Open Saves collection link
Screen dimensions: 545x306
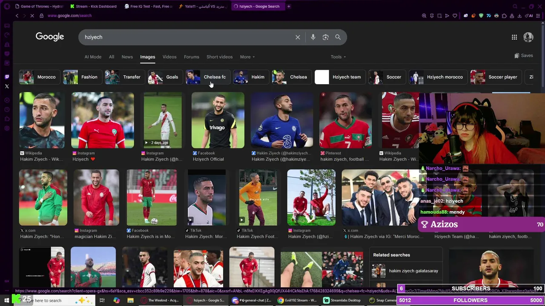point(523,56)
